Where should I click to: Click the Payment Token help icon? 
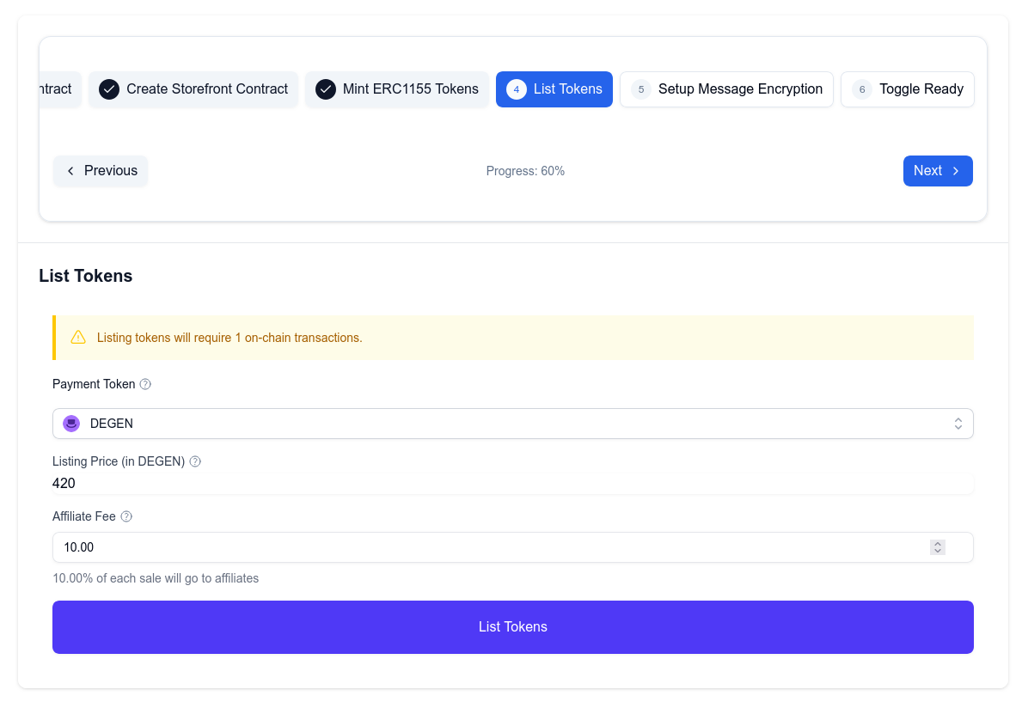pyautogui.click(x=144, y=384)
